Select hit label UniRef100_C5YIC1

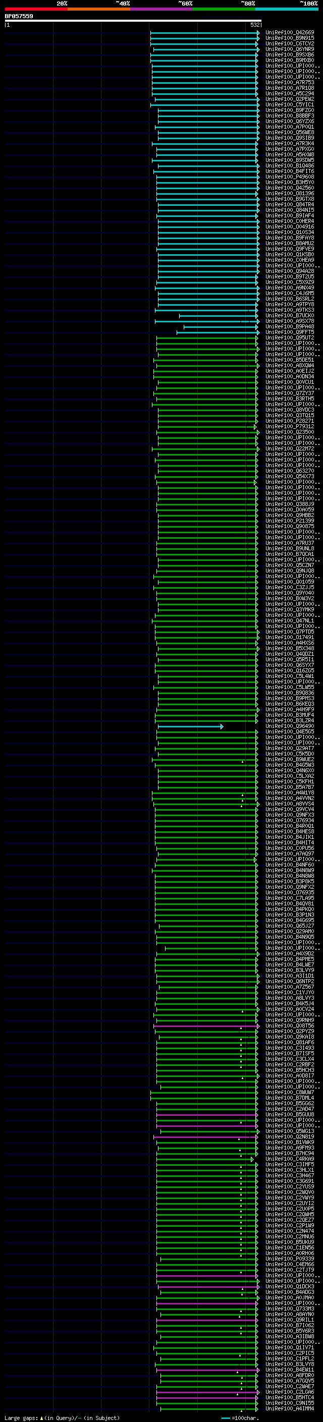coord(289,105)
